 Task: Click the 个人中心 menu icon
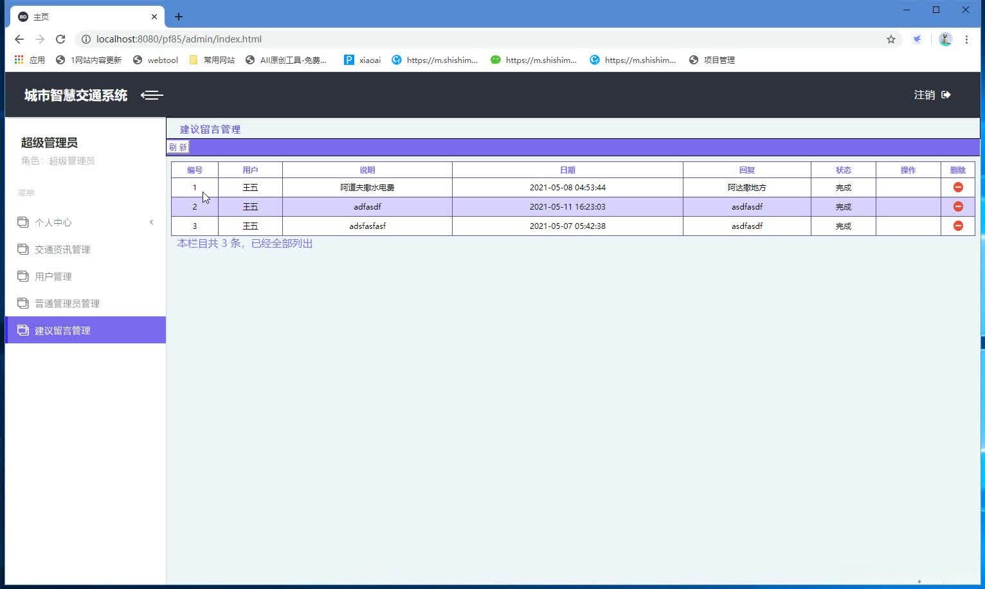(x=23, y=222)
